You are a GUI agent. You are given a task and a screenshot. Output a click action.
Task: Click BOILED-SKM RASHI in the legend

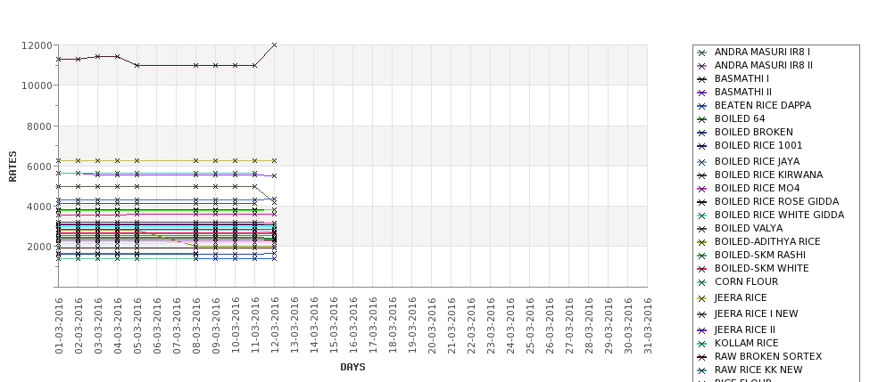coord(760,255)
